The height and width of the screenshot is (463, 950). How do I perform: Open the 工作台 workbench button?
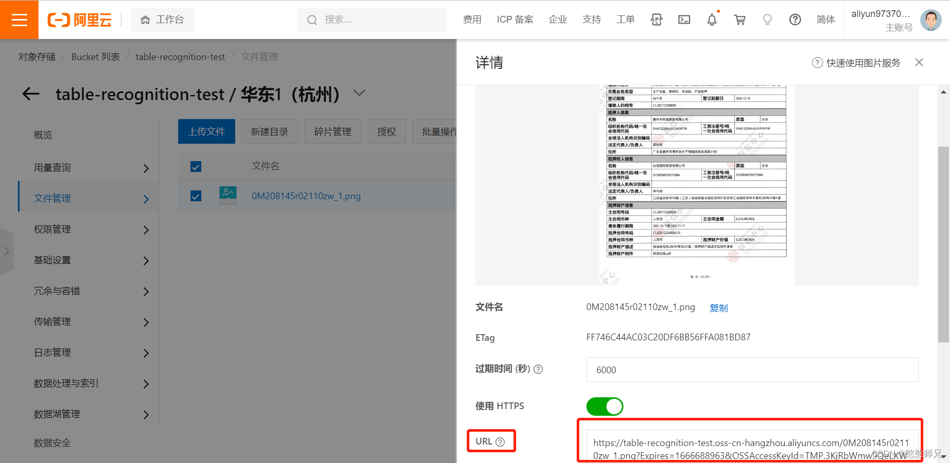(162, 20)
